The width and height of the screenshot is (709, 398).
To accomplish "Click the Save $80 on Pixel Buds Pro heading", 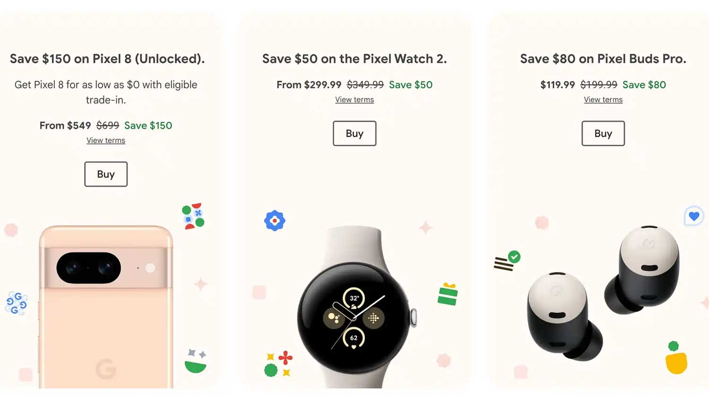I will point(603,59).
